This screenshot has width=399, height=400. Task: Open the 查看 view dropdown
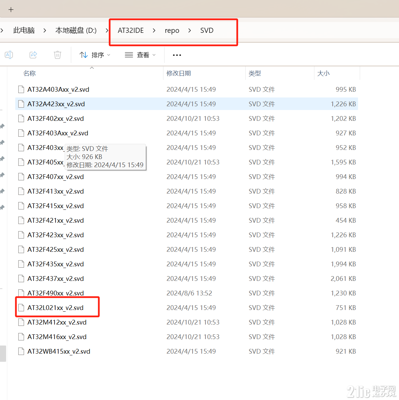tap(140, 55)
